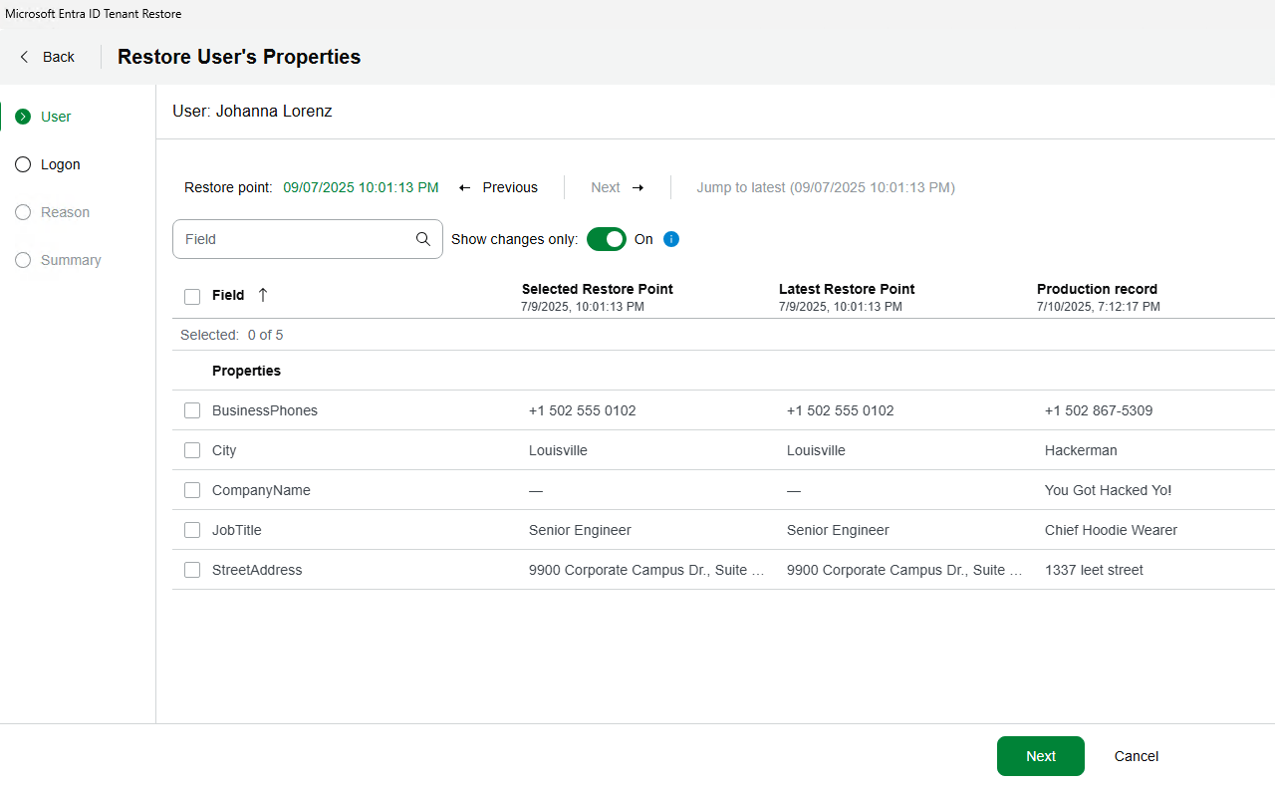Tick the City row checkbox

tap(192, 450)
